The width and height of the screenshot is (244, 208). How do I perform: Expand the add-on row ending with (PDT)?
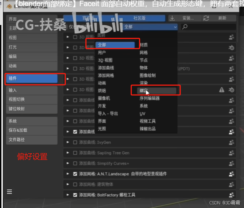(68, 68)
